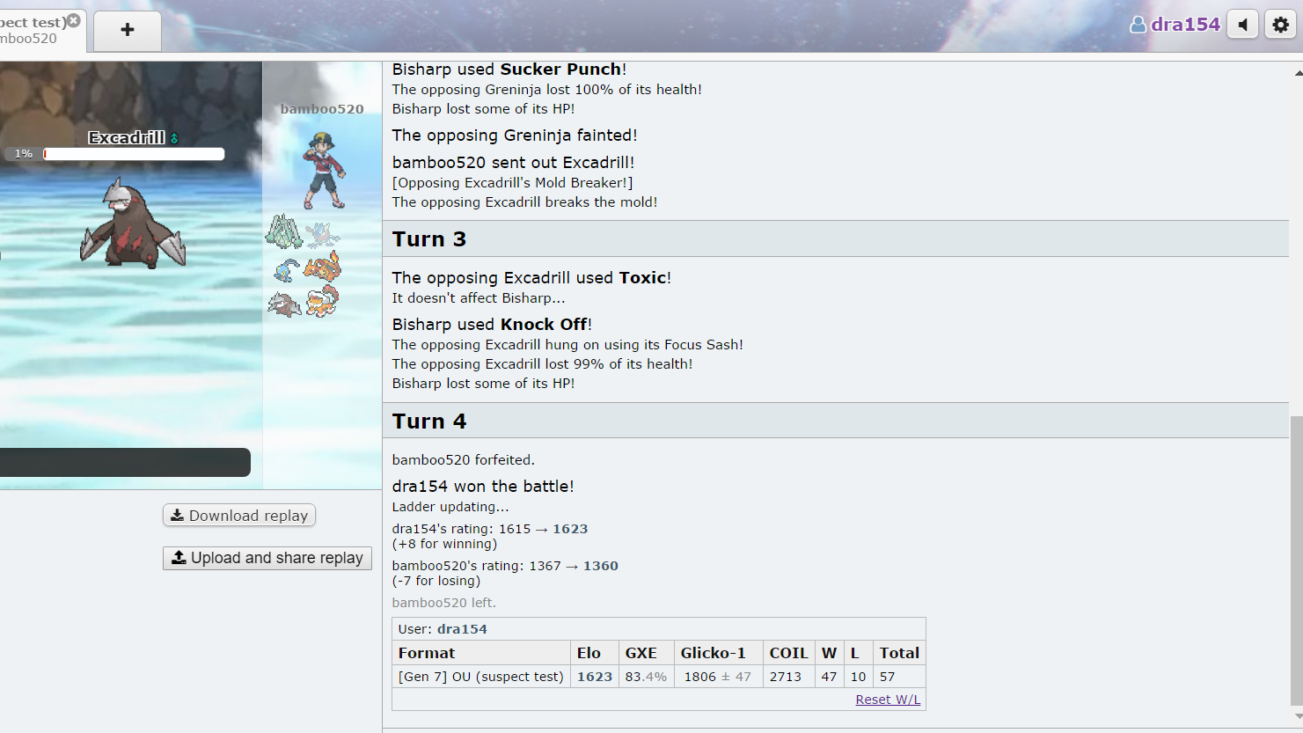The height and width of the screenshot is (733, 1303).
Task: Click the Excadrill battle sprite on the field
Action: 133,223
